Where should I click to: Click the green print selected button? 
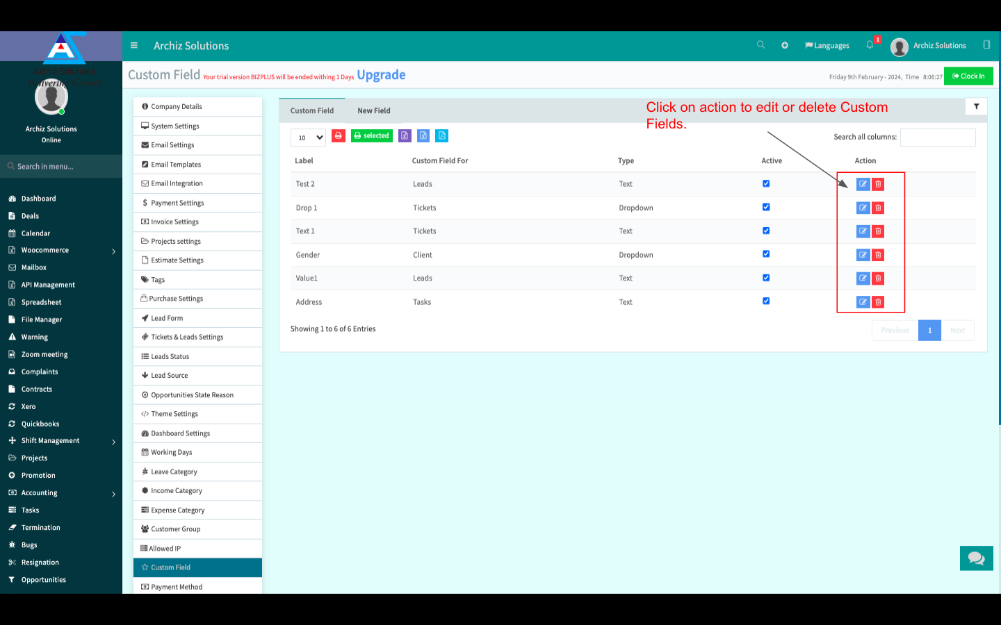click(372, 136)
